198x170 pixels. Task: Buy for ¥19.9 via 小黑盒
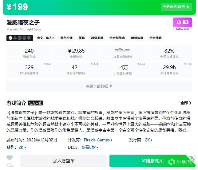click(x=152, y=161)
